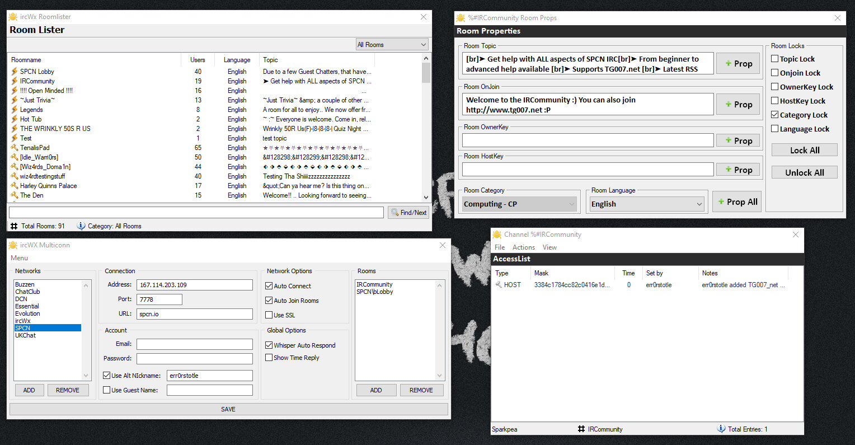Open the All Rooms category dropdown
Image resolution: width=855 pixels, height=445 pixels.
(392, 45)
